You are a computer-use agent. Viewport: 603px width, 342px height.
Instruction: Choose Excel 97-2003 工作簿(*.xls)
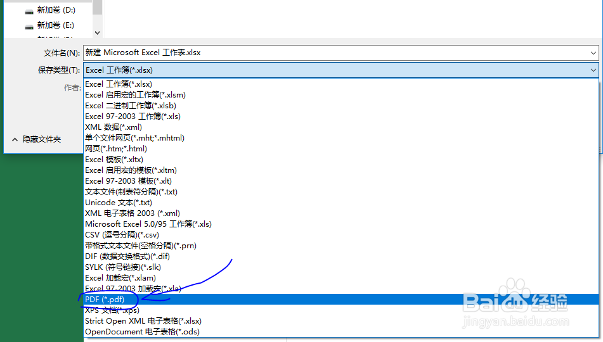coord(341,117)
